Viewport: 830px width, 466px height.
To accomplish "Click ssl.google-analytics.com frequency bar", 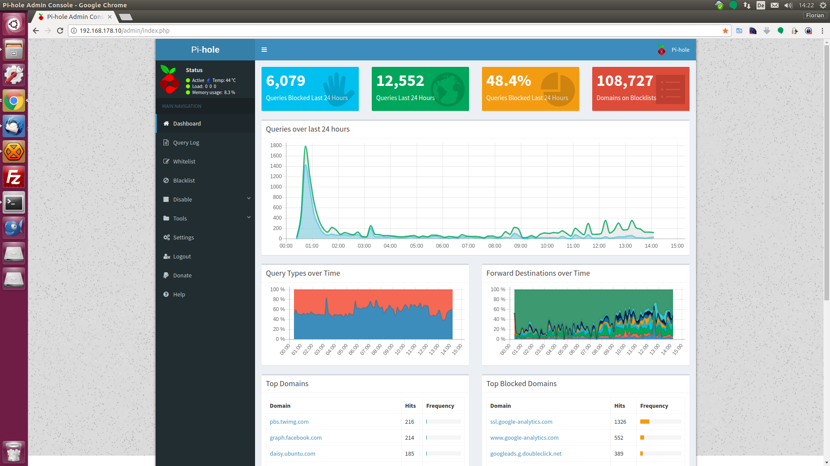I will tap(661, 422).
